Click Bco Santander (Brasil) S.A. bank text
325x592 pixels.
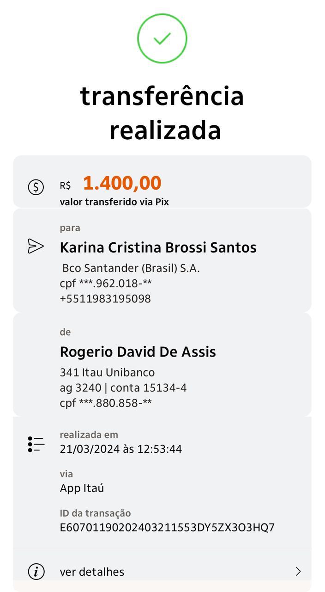coord(131,268)
